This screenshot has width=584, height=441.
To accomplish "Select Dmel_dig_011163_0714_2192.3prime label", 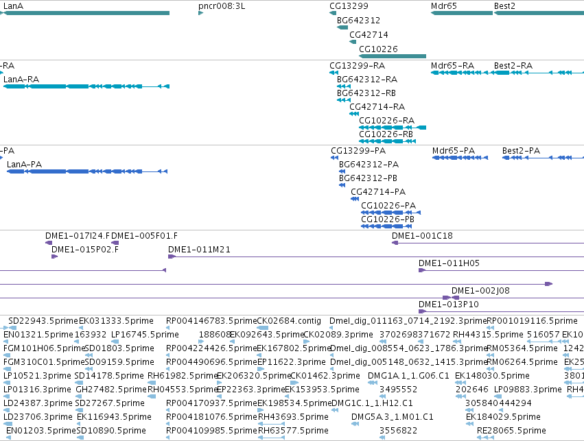I will click(408, 321).
